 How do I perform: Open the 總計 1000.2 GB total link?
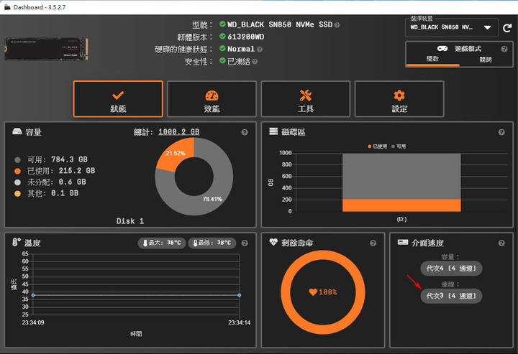(178, 132)
